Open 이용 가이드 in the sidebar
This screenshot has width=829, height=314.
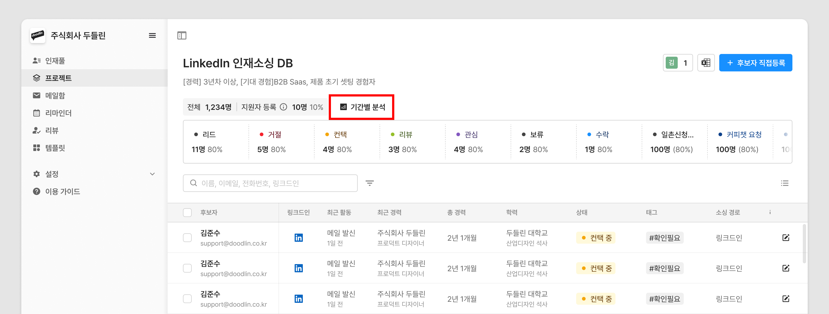pyautogui.click(x=94, y=192)
